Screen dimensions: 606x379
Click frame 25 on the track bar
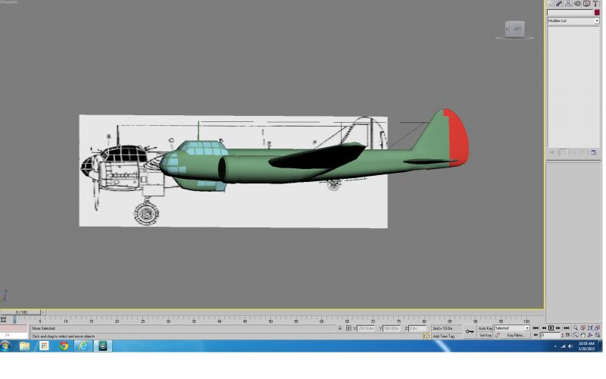click(142, 320)
